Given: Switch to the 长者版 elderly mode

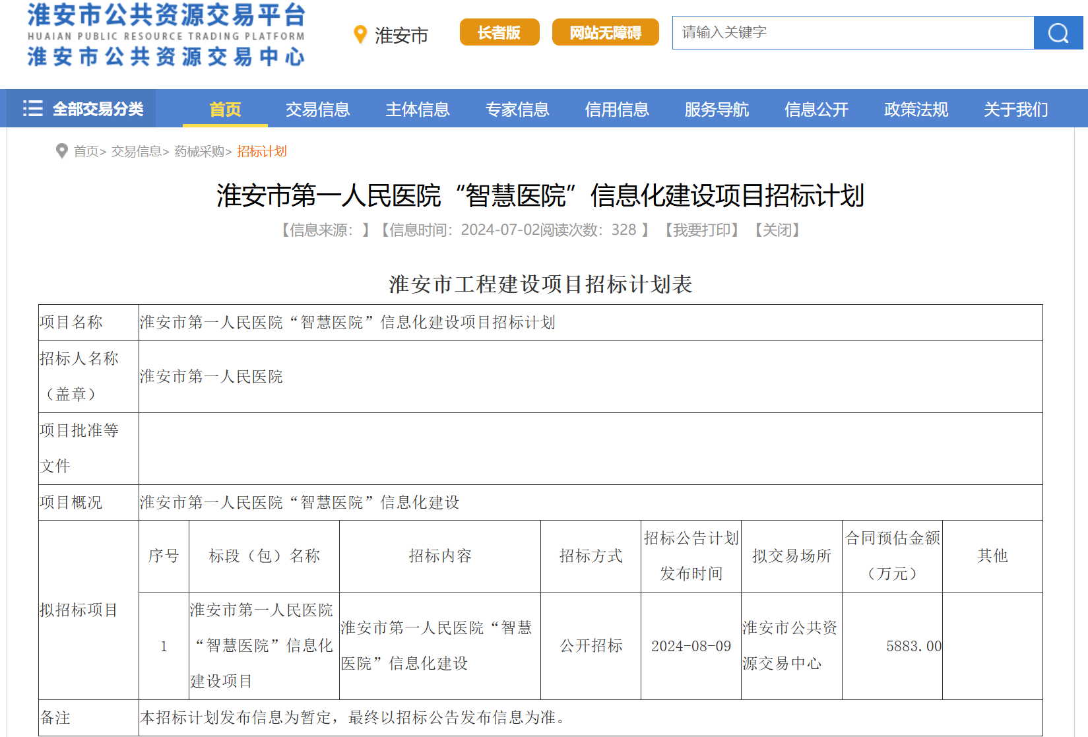Looking at the screenshot, I should click(499, 32).
